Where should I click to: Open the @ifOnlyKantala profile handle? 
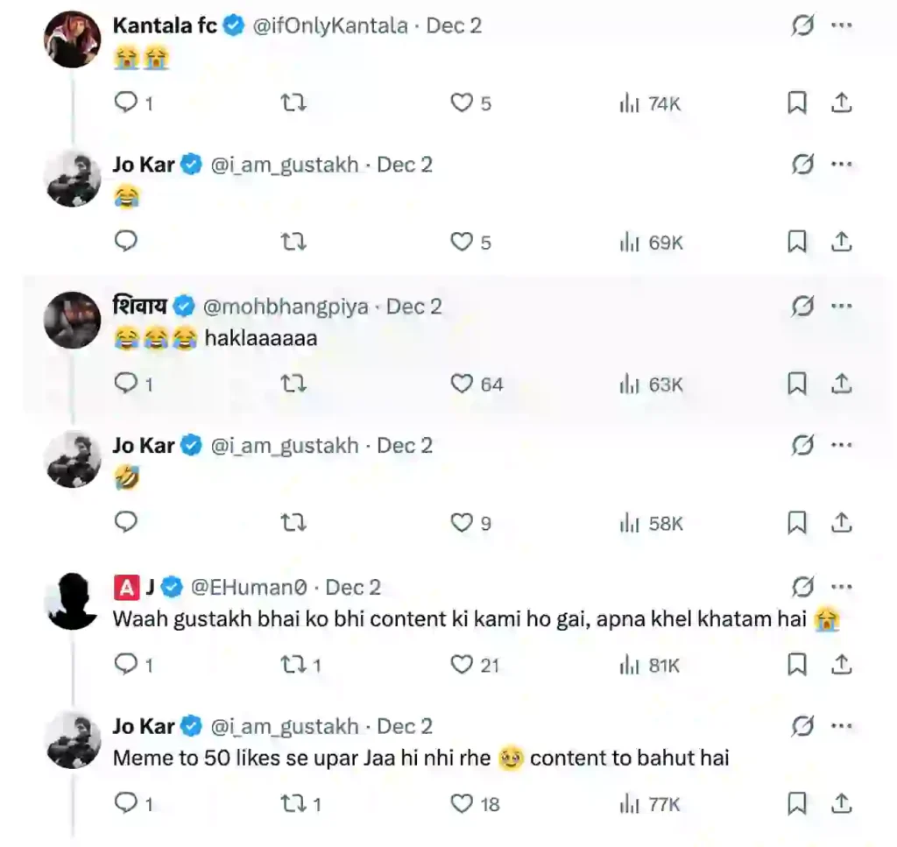[x=330, y=26]
